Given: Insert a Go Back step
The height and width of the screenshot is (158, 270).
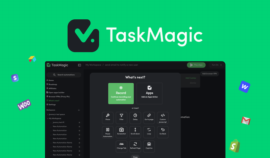Looking at the screenshot, I should [163, 132].
